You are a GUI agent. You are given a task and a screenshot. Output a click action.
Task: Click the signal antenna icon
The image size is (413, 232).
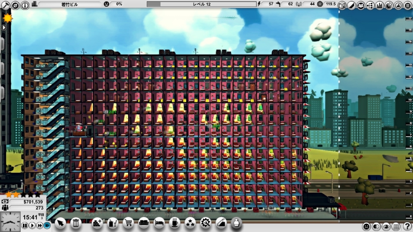298,4
